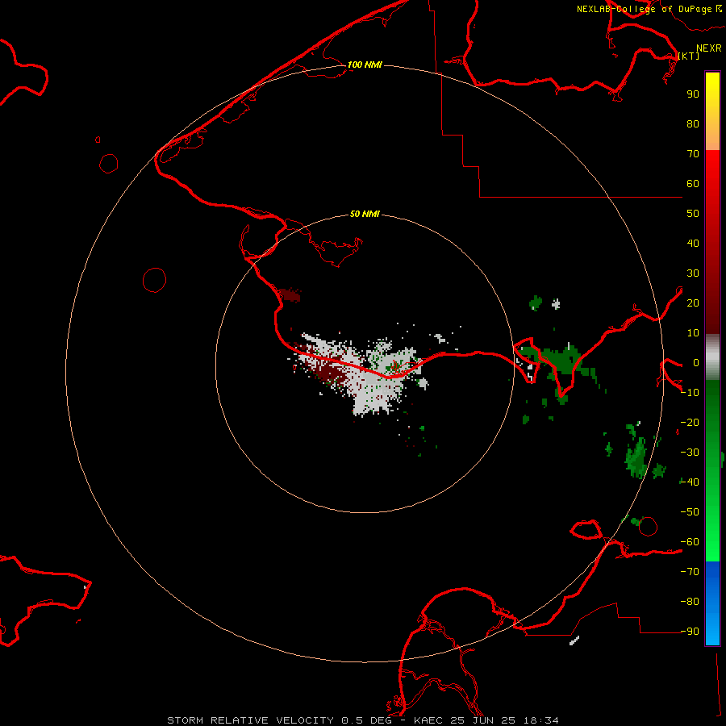
Task: Click the NEXR label above the color scale
Action: coord(709,48)
